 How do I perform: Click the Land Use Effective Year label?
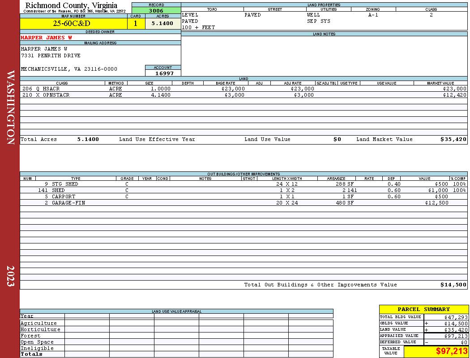tap(157, 139)
